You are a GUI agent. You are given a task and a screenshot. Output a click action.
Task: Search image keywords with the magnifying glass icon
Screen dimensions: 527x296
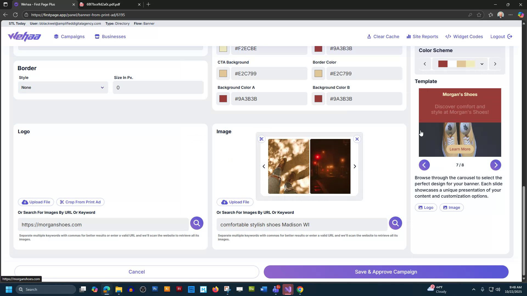[395, 223]
